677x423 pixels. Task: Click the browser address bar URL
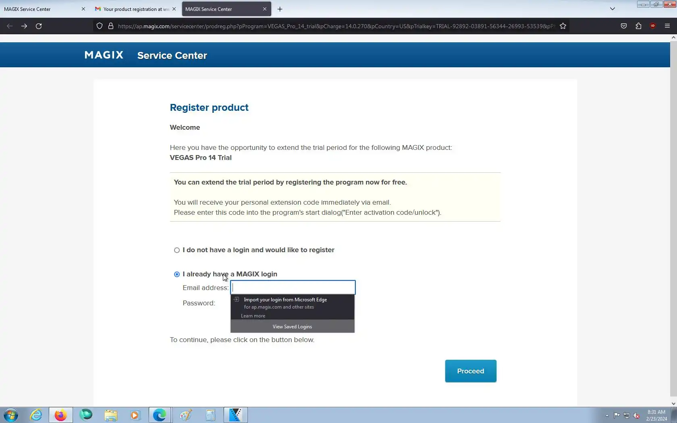tap(336, 26)
